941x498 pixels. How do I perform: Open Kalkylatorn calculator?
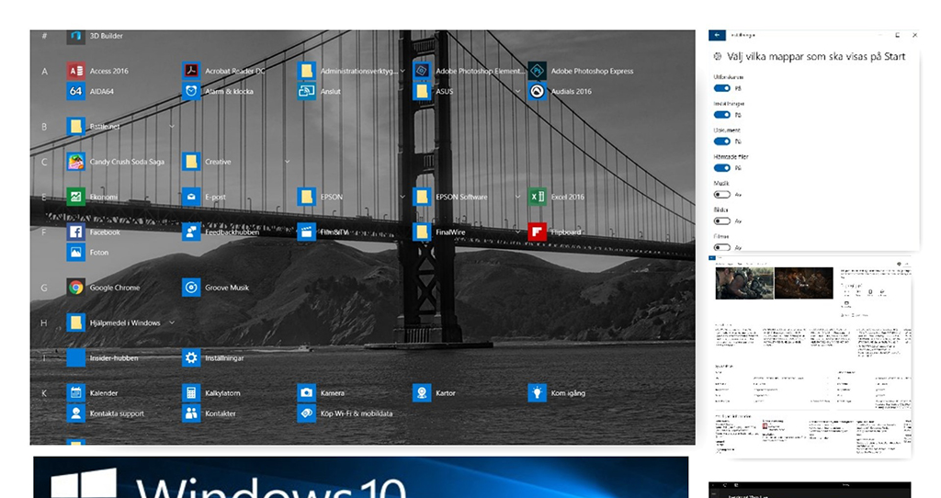point(211,393)
